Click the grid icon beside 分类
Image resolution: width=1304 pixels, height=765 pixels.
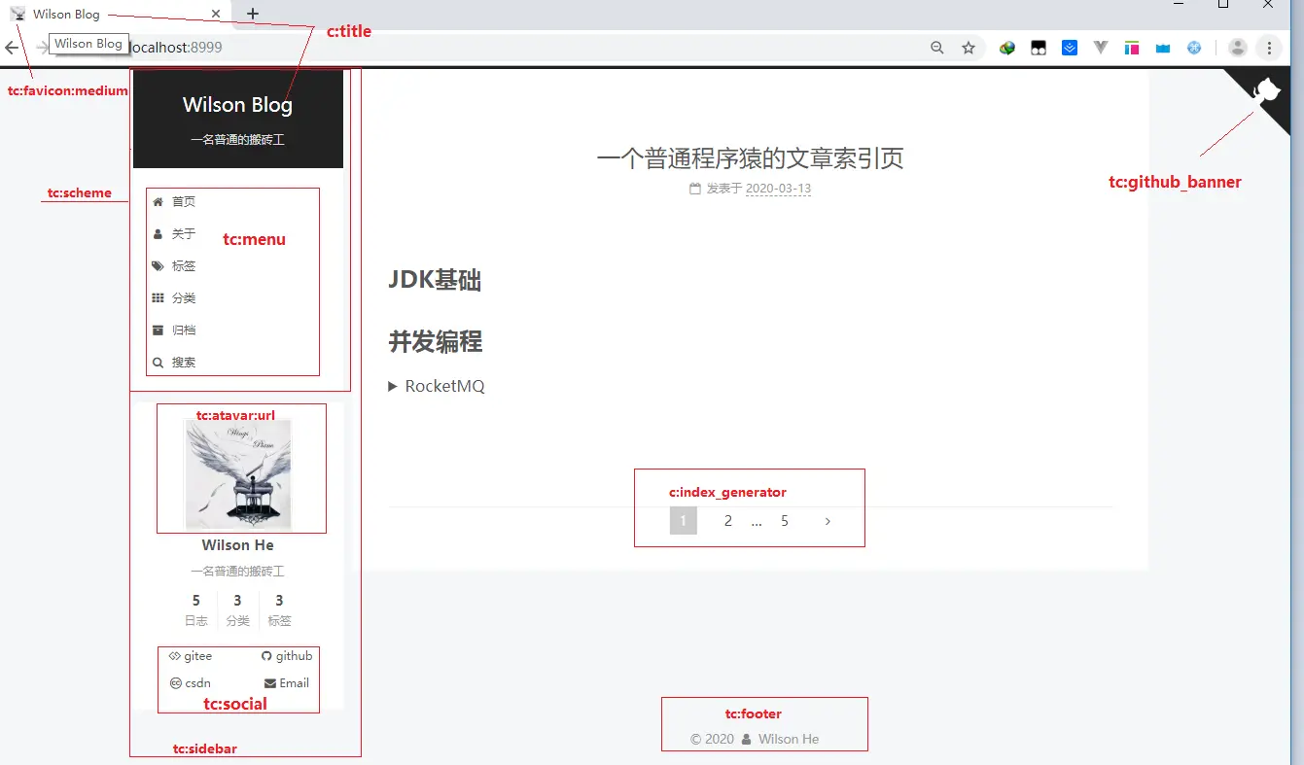pos(159,297)
